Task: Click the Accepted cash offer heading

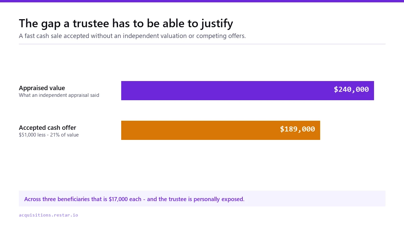Action: tap(47, 128)
